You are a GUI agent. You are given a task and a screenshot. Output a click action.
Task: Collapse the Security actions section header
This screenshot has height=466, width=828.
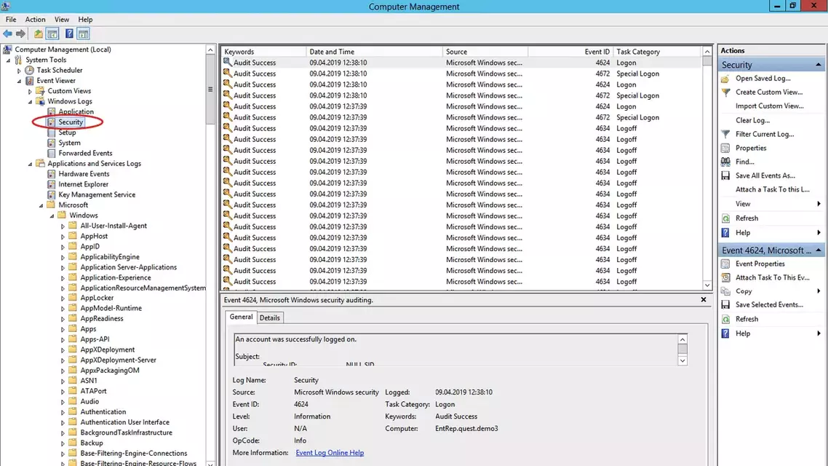pyautogui.click(x=818, y=65)
